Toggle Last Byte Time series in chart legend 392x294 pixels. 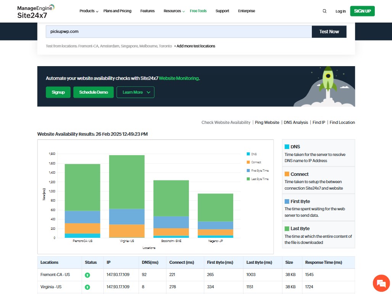click(x=258, y=179)
